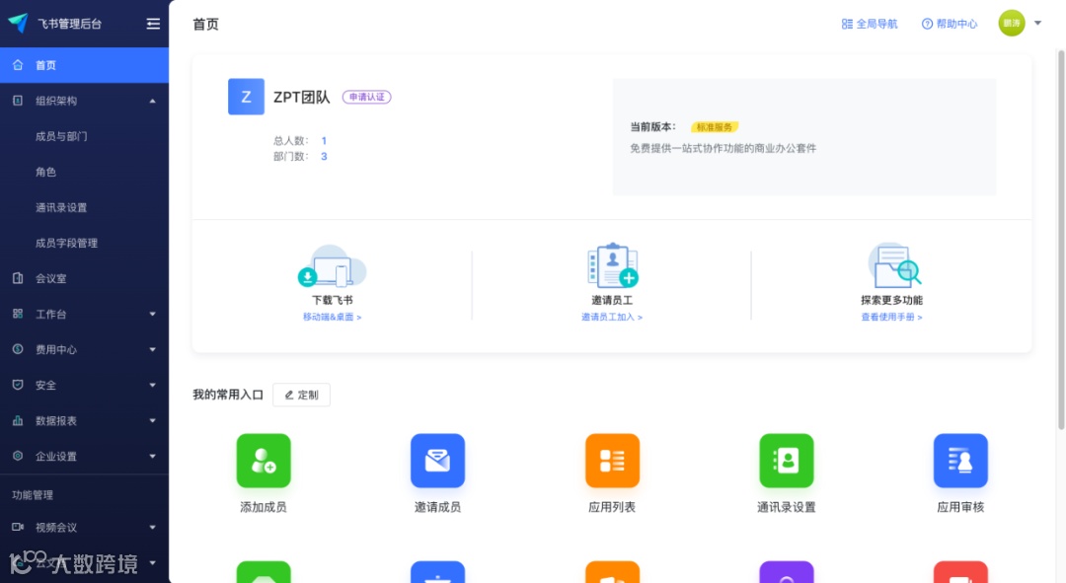Open the blue 邀请成员 envelope tile

[x=438, y=461]
